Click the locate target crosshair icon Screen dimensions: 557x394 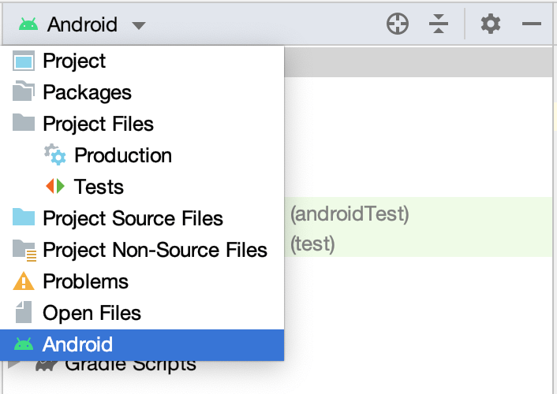398,24
